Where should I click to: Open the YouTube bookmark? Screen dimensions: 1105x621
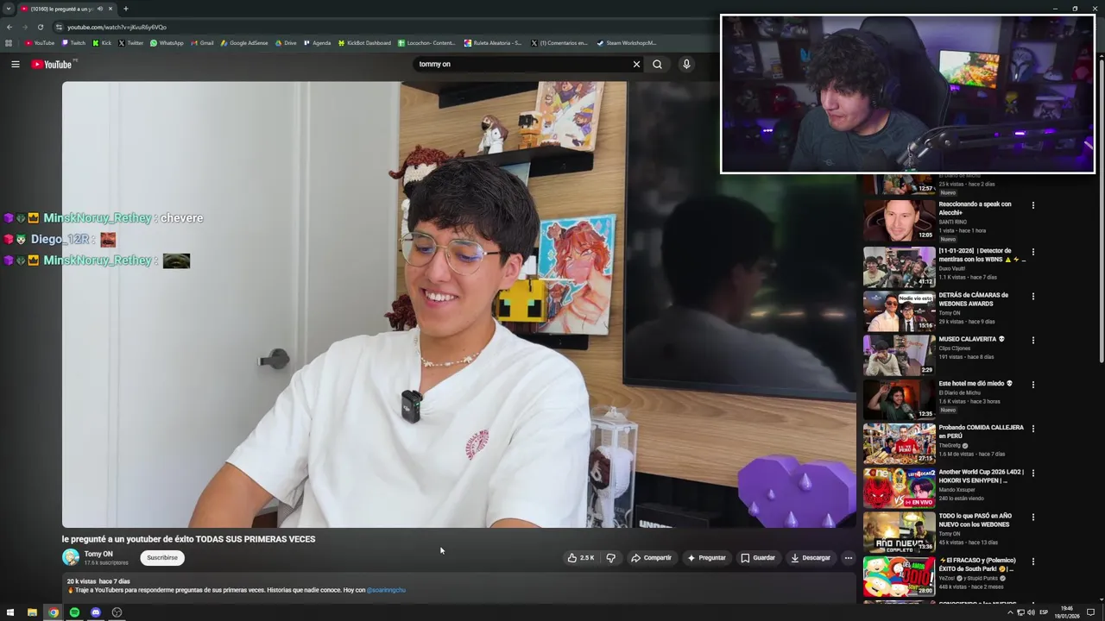coord(40,43)
